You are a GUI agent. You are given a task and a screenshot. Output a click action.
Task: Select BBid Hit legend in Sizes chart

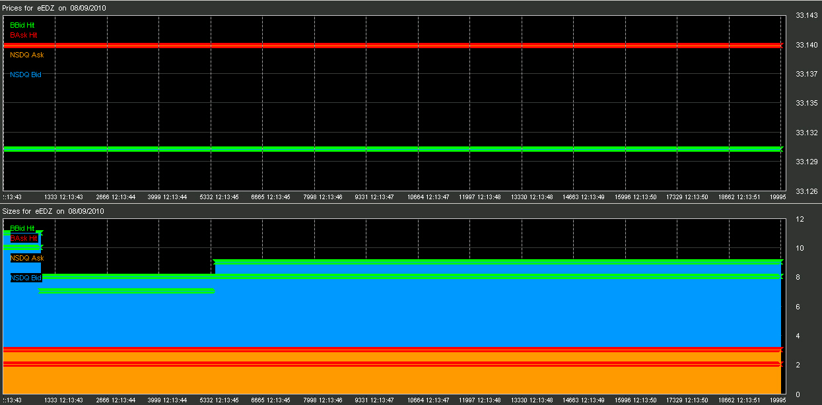pos(22,228)
